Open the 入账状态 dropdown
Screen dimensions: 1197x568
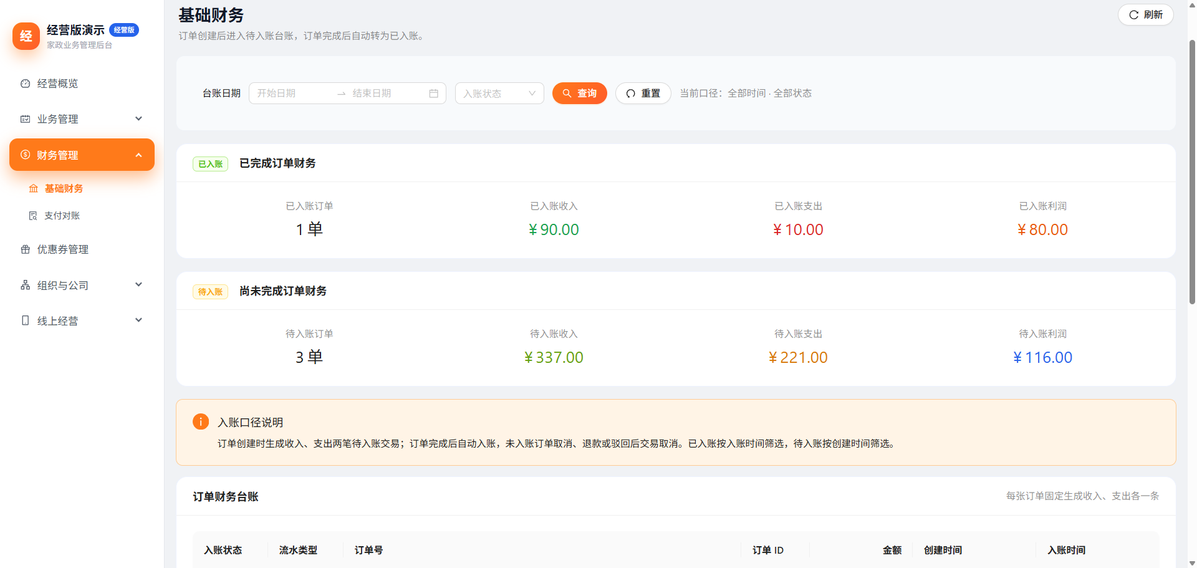[499, 94]
